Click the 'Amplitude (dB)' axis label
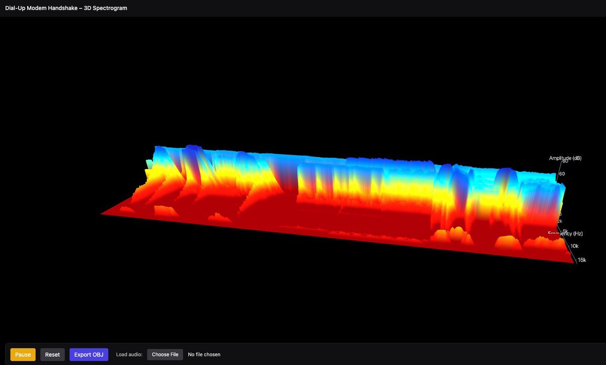606x365 pixels. pyautogui.click(x=565, y=158)
